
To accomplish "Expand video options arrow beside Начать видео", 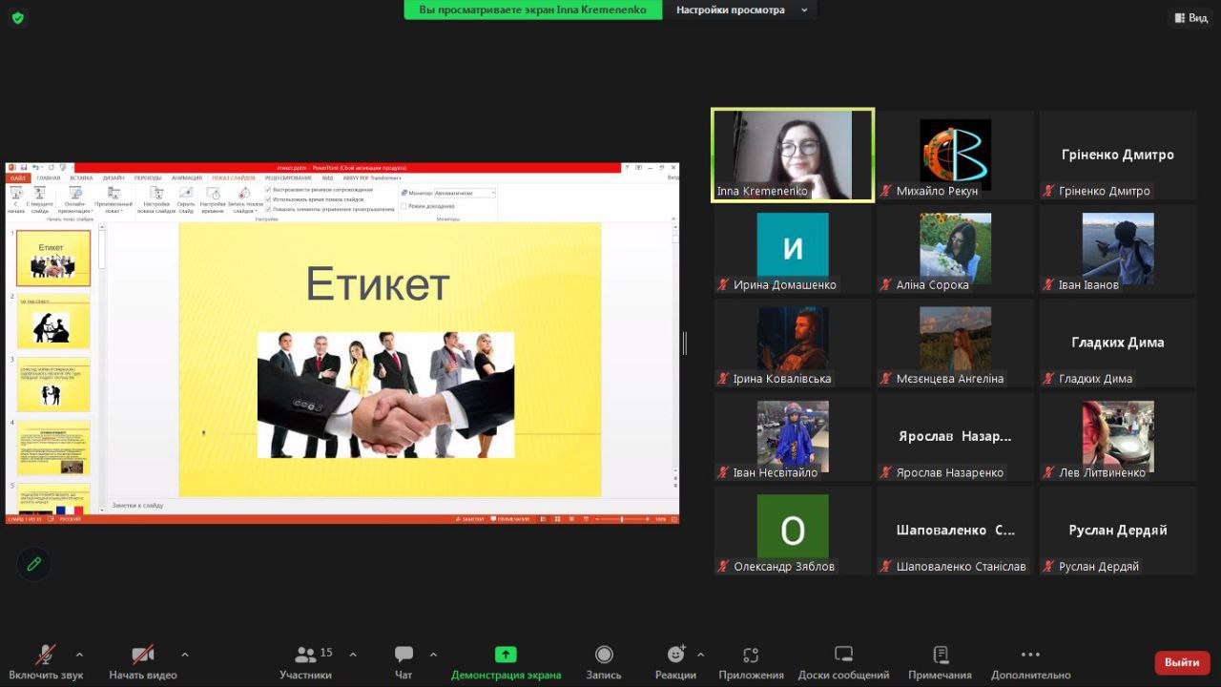I will 184,655.
